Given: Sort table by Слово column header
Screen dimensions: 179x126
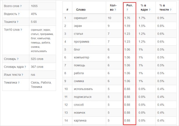Looking at the screenshot, I should click(81, 10).
